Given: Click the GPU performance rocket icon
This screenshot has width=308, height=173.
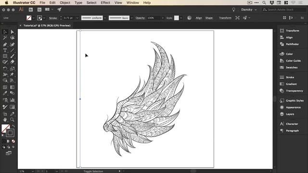Looking at the screenshot, I should pyautogui.click(x=59, y=9).
